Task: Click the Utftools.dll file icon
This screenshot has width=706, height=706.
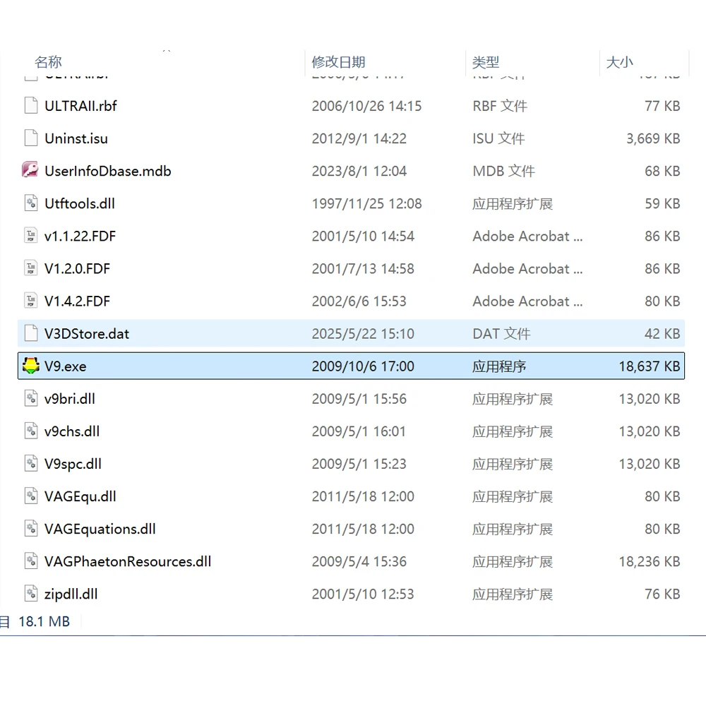Action: [30, 203]
